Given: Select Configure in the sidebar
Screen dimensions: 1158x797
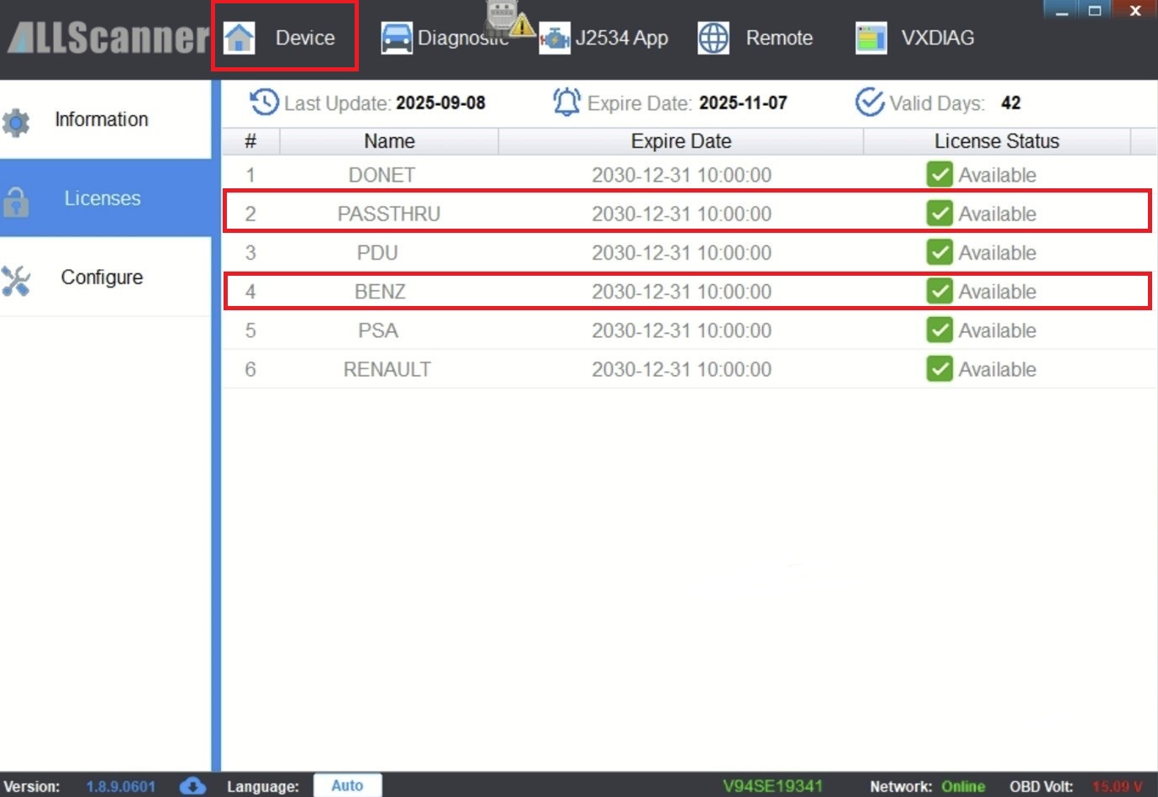Looking at the screenshot, I should [x=105, y=277].
